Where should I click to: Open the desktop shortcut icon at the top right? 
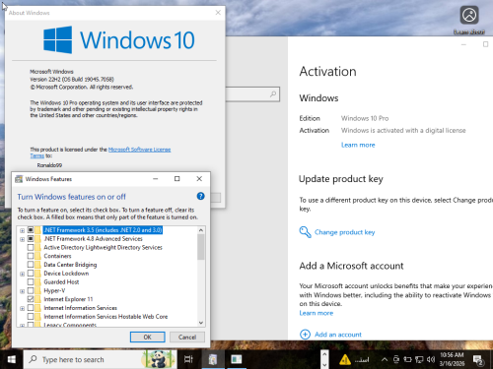click(469, 16)
